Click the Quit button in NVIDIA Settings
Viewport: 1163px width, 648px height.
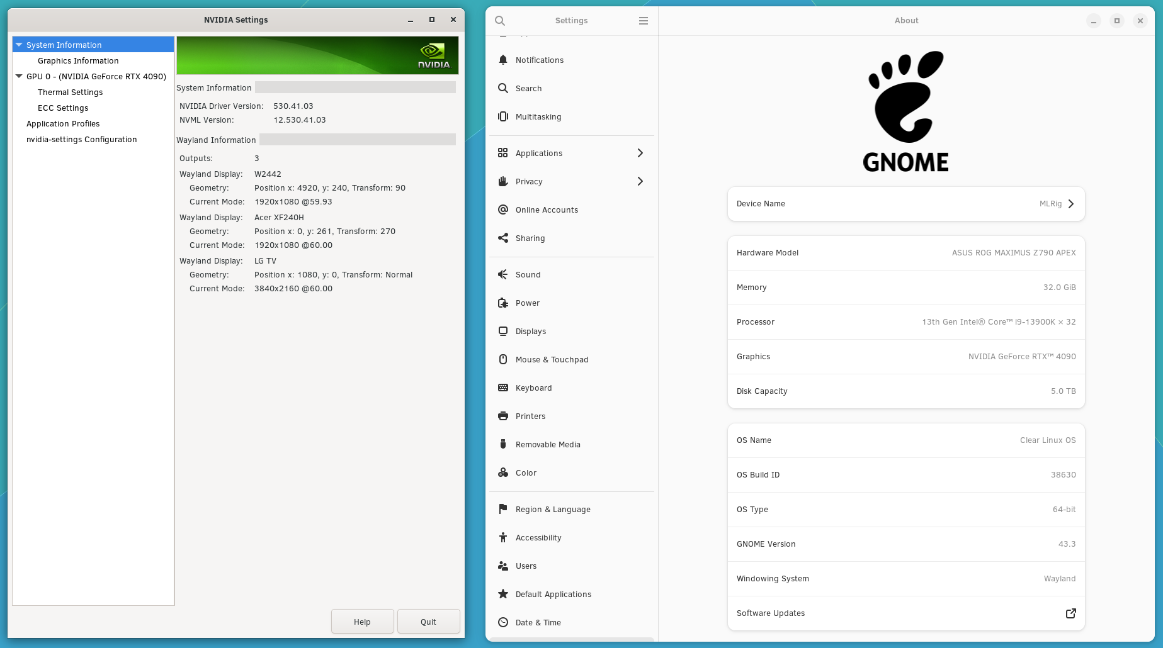(428, 622)
